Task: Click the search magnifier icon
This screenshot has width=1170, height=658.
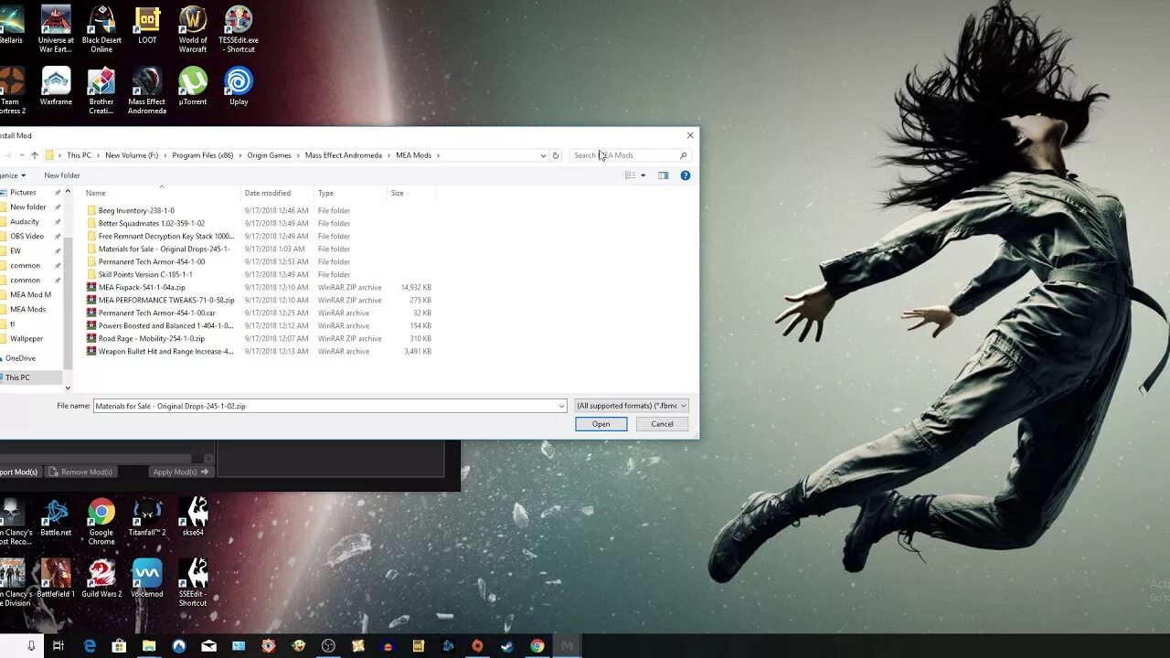Action: 683,155
